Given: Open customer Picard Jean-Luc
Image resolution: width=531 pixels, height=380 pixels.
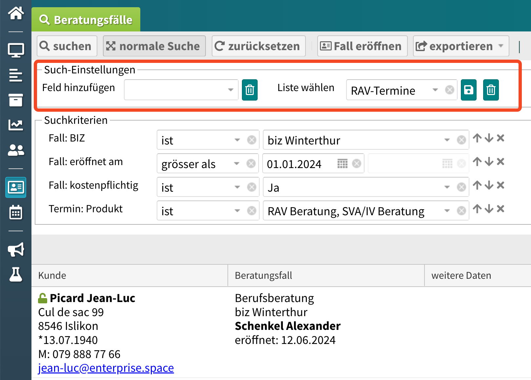Looking at the screenshot, I should [92, 298].
